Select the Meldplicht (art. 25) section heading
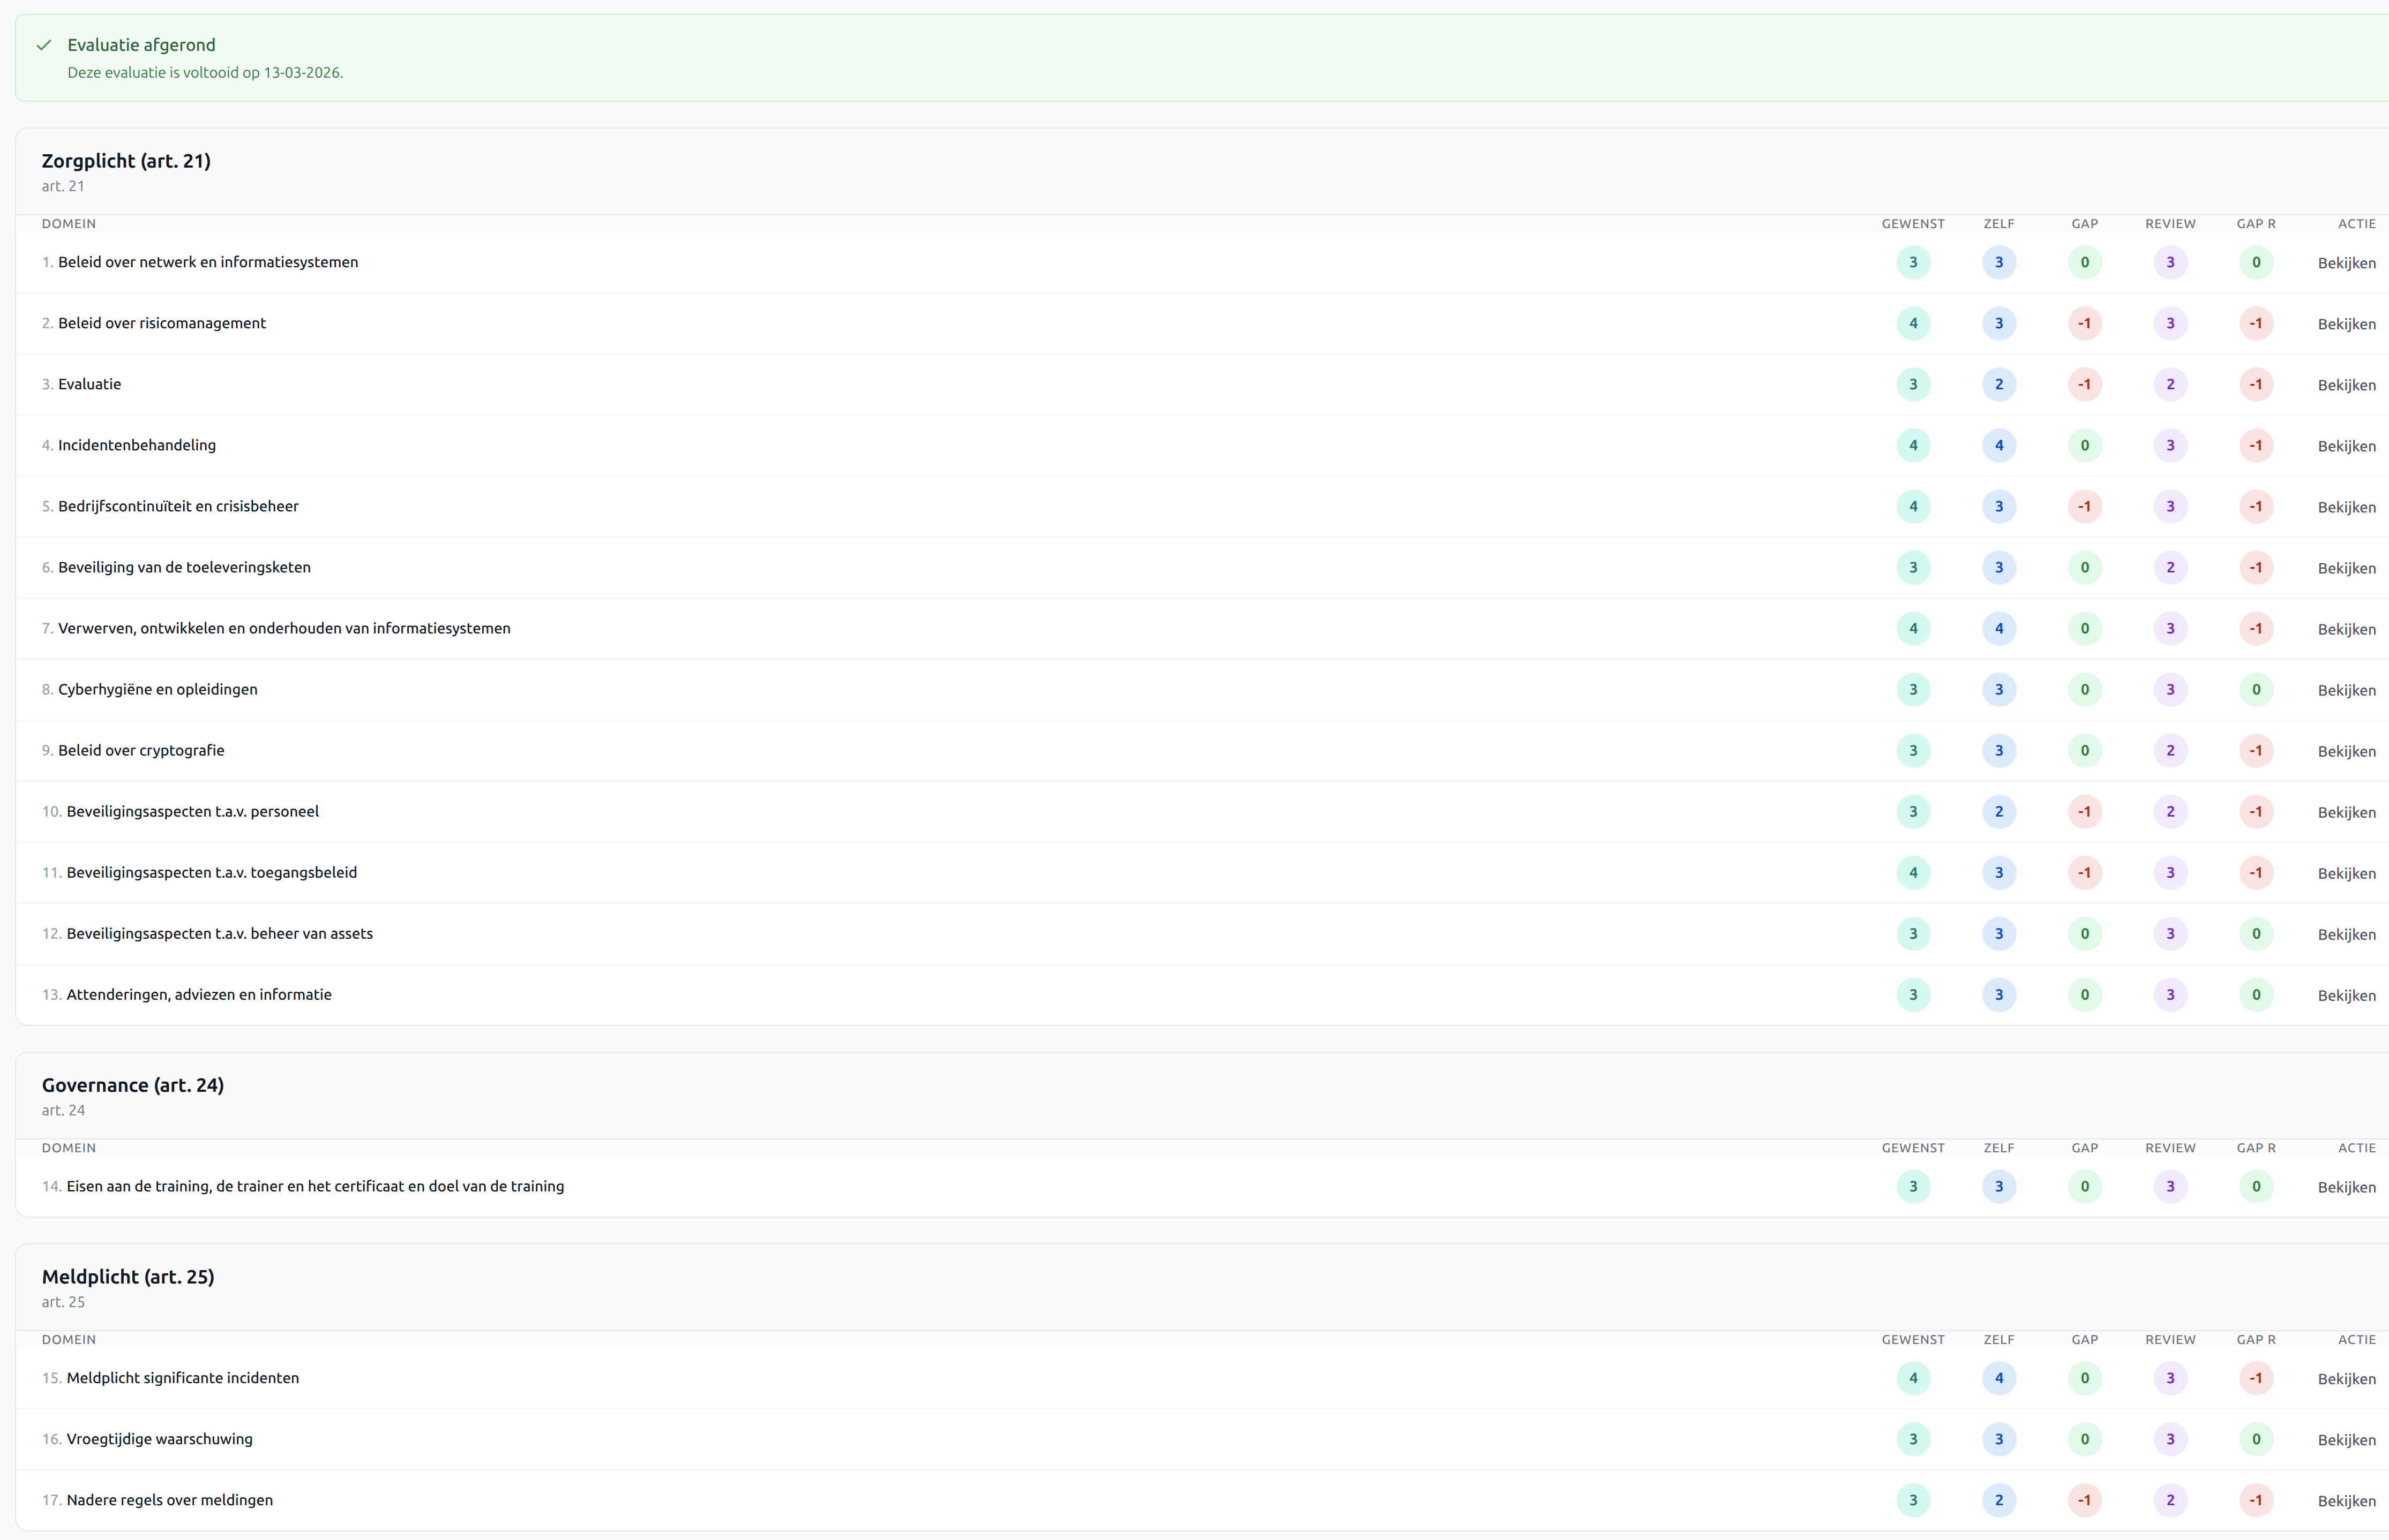The height and width of the screenshot is (1540, 2389). [128, 1277]
